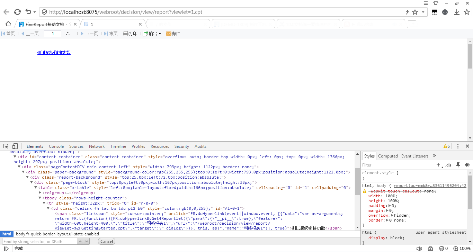The image size is (473, 252).
Task: Open the Resources panel tab
Action: coord(160,146)
